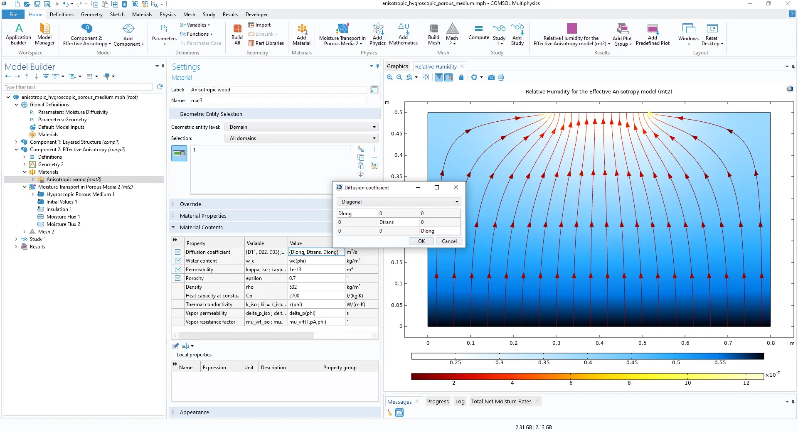Open the Physics ribbon tab
The image size is (798, 432).
pyautogui.click(x=167, y=15)
